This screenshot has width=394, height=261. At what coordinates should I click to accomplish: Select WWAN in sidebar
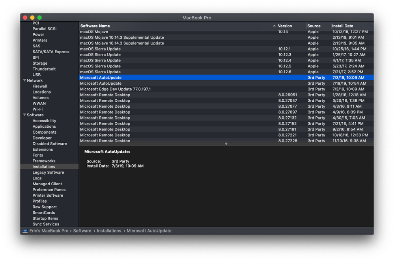39,104
